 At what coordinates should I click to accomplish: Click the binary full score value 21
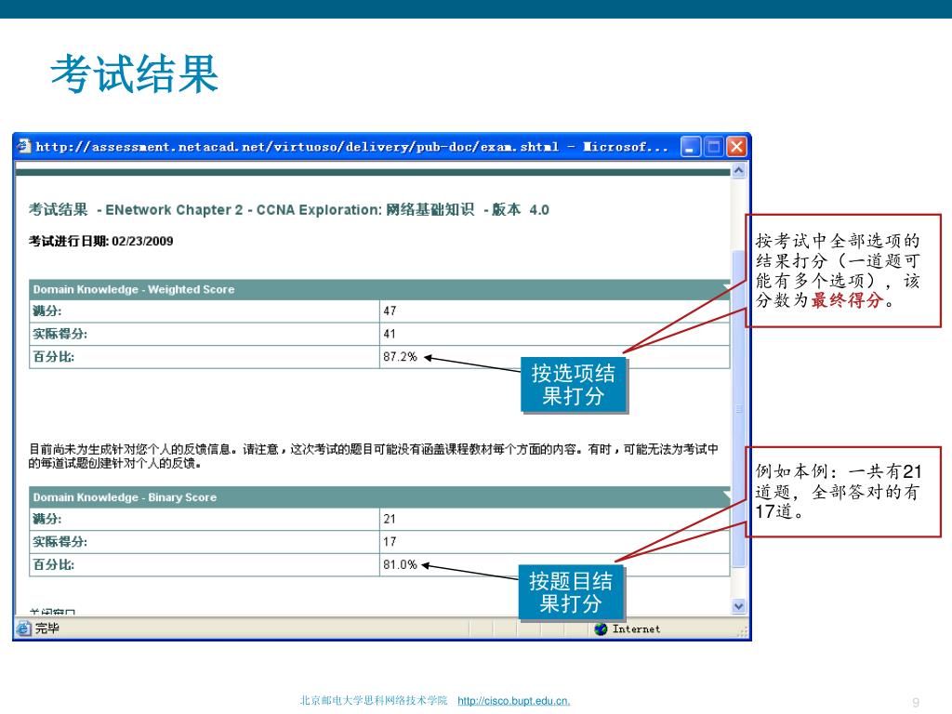click(x=390, y=519)
